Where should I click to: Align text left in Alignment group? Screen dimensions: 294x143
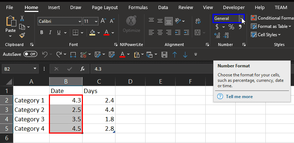coord(151,33)
